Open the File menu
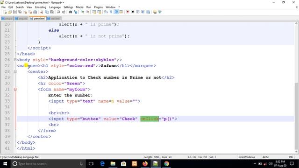The height and width of the screenshot is (168, 299). tap(3, 7)
